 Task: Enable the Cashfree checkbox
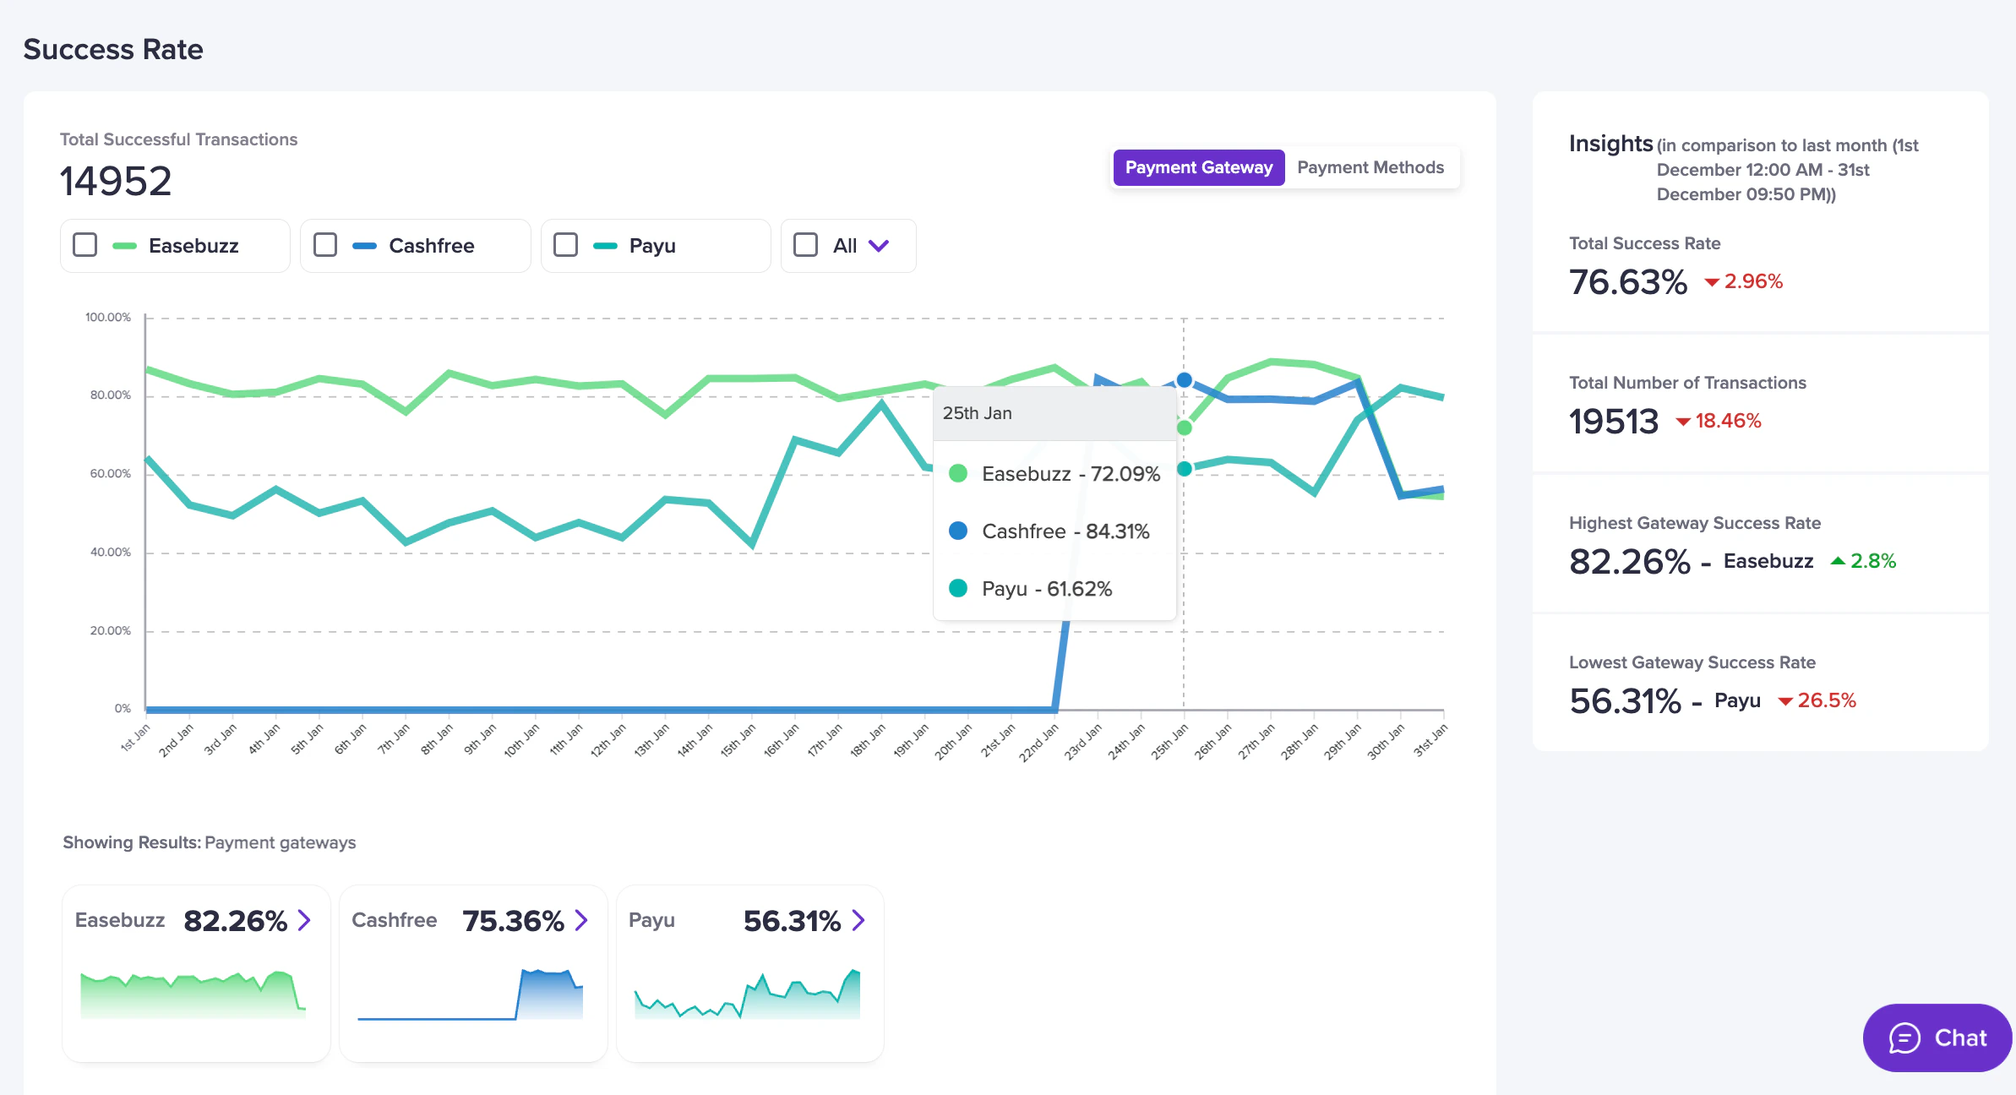click(x=325, y=245)
